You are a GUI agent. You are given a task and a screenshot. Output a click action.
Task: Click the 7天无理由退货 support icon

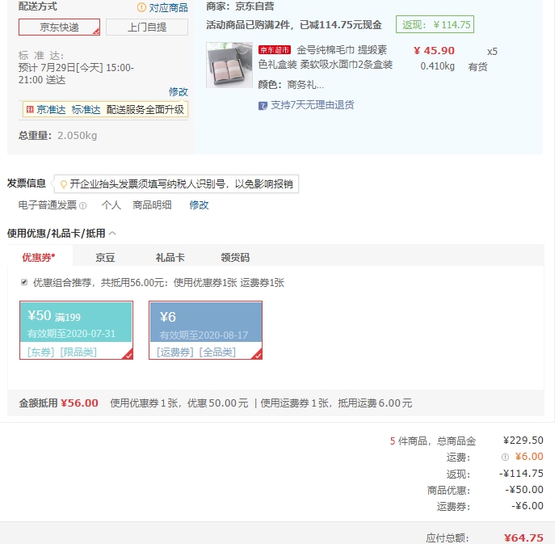263,106
